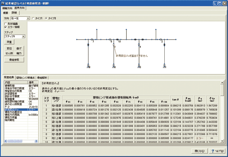Image resolution: width=228 pixels, height=157 pixels.
Task: Switch to the 概要 tab
Action: pos(6,13)
